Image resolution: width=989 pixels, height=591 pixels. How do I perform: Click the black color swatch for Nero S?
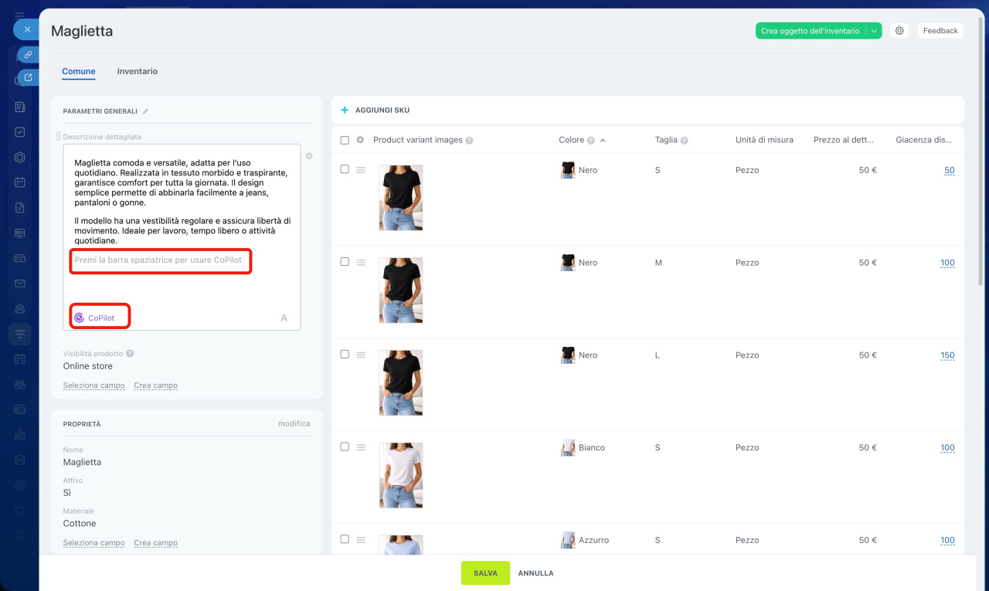click(x=568, y=170)
